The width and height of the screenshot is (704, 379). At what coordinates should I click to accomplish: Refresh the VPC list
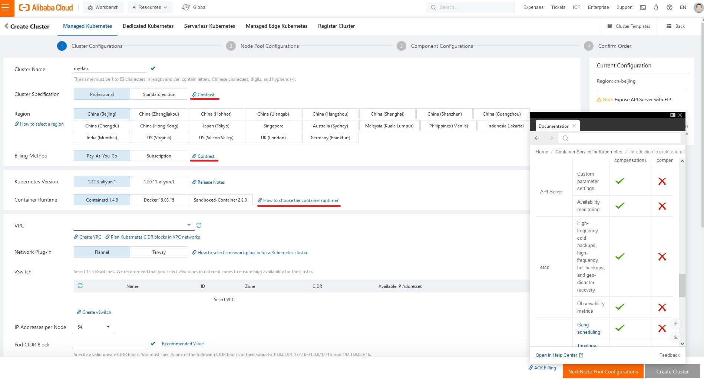point(199,225)
